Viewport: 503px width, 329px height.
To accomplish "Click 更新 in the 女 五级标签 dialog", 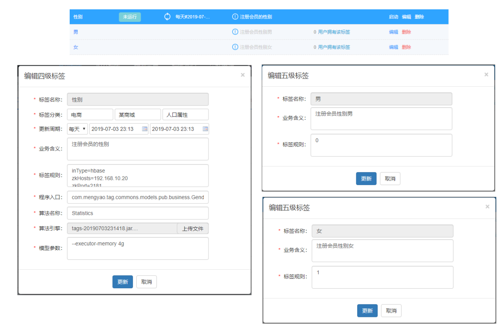I will [x=368, y=311].
